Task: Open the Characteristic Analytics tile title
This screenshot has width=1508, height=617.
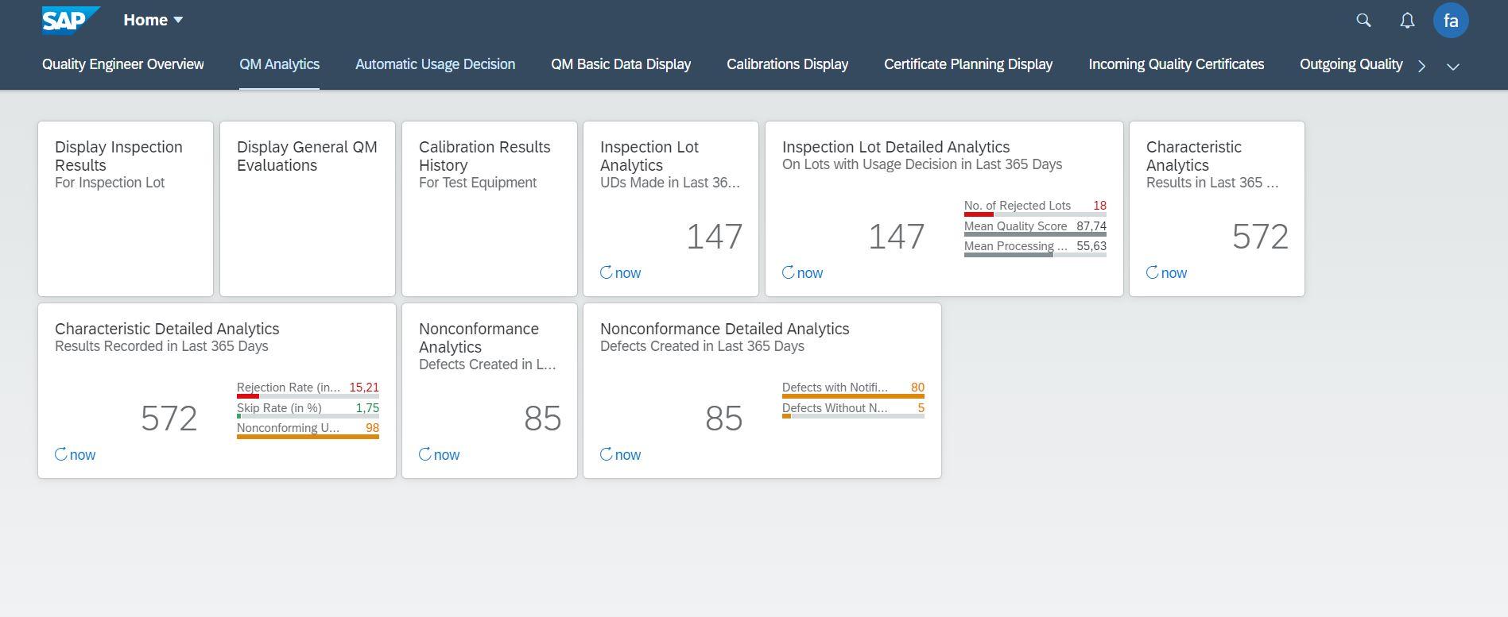Action: pyautogui.click(x=1193, y=156)
